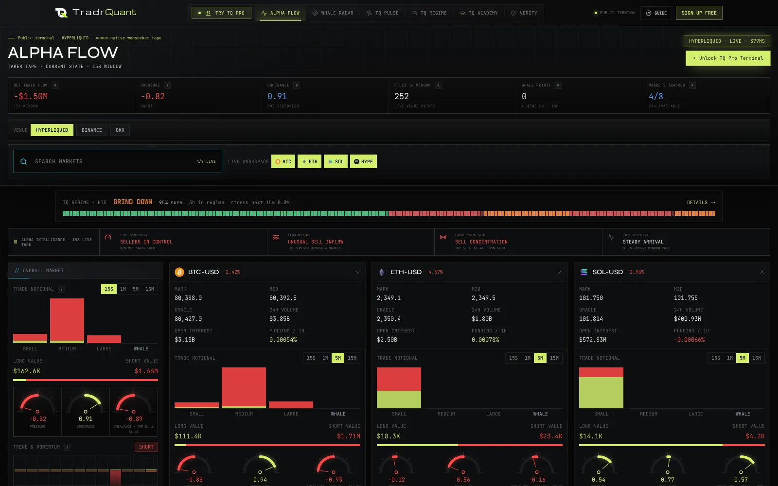
Task: Close the SOL-USD card
Action: coord(762,272)
